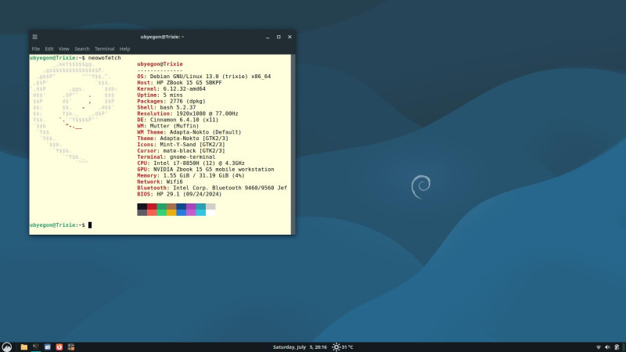Open the Cinnamon start menu

click(x=7, y=347)
